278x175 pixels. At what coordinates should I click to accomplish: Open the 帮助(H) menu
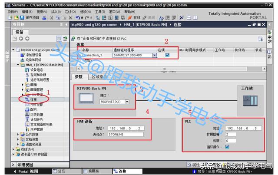coord(129,12)
